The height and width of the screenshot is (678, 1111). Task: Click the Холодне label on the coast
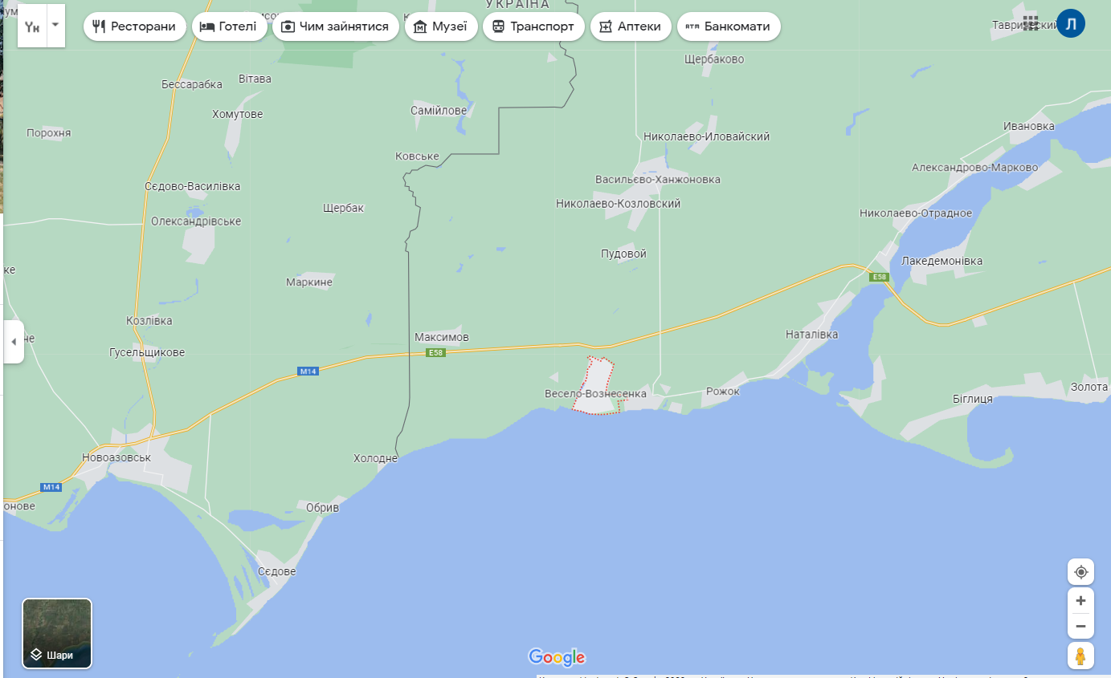point(376,459)
